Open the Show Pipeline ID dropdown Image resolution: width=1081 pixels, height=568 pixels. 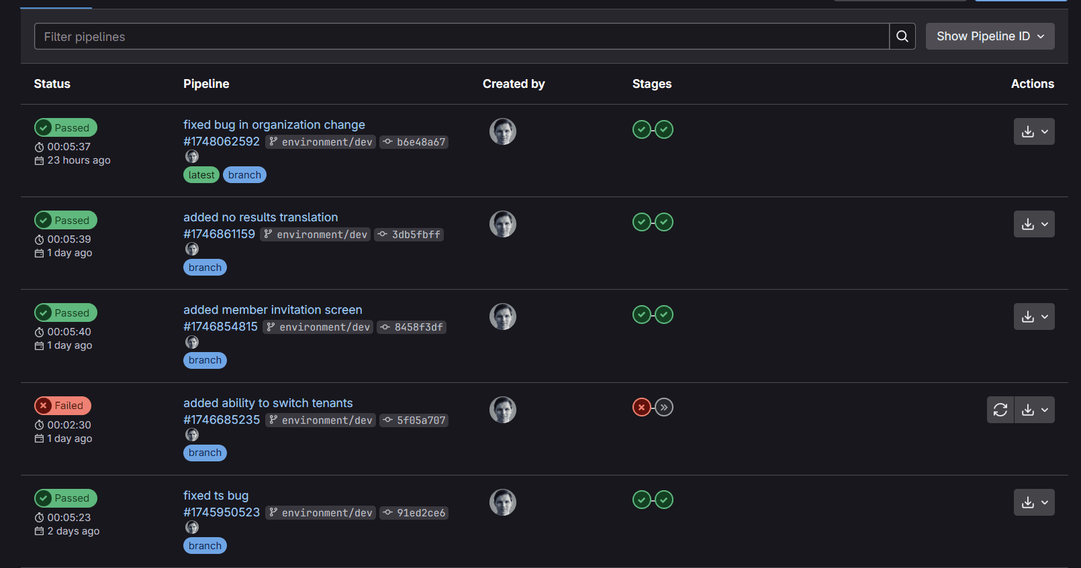(990, 36)
